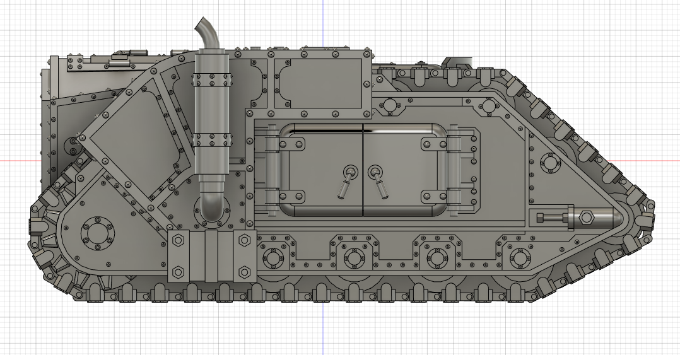The height and width of the screenshot is (355, 680).
Task: Select the curved exhaust pipe tip on top
Action: pyautogui.click(x=207, y=34)
